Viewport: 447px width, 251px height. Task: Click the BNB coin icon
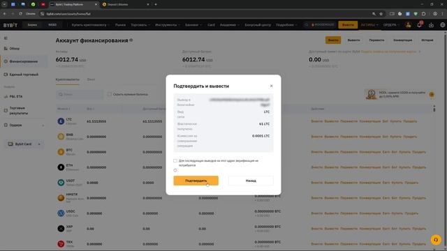61,137
